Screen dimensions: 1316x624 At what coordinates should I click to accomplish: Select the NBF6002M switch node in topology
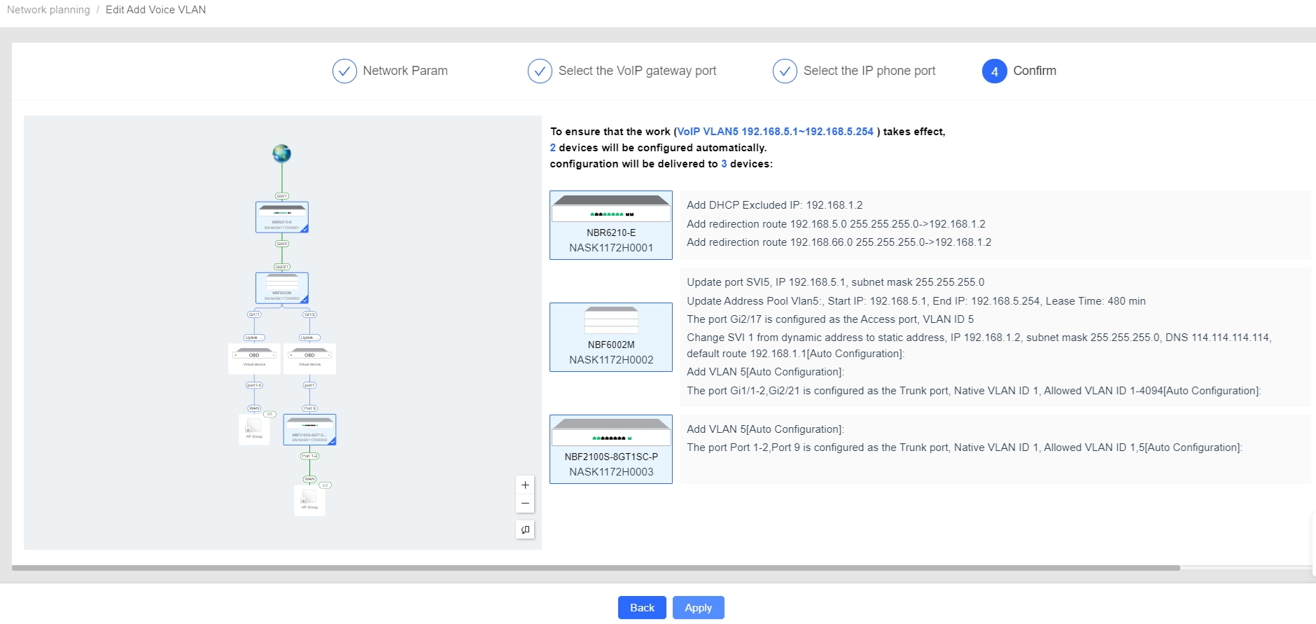(281, 288)
